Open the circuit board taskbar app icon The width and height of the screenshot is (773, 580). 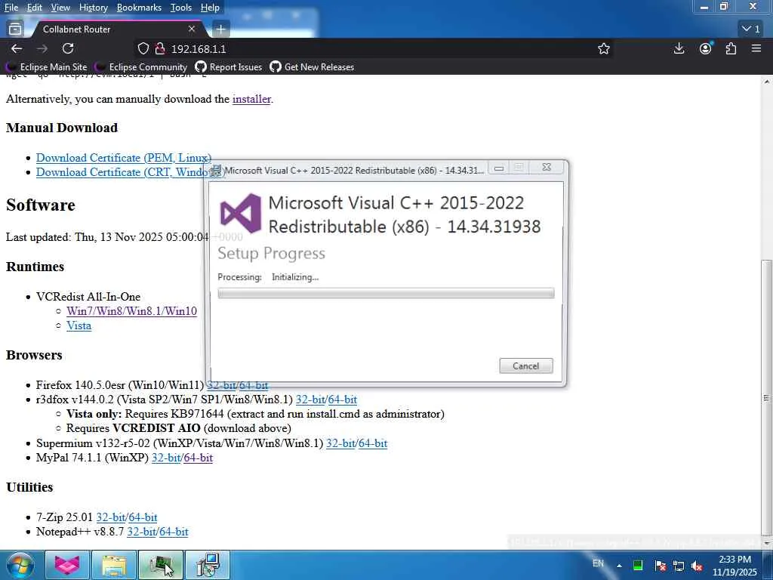point(161,565)
